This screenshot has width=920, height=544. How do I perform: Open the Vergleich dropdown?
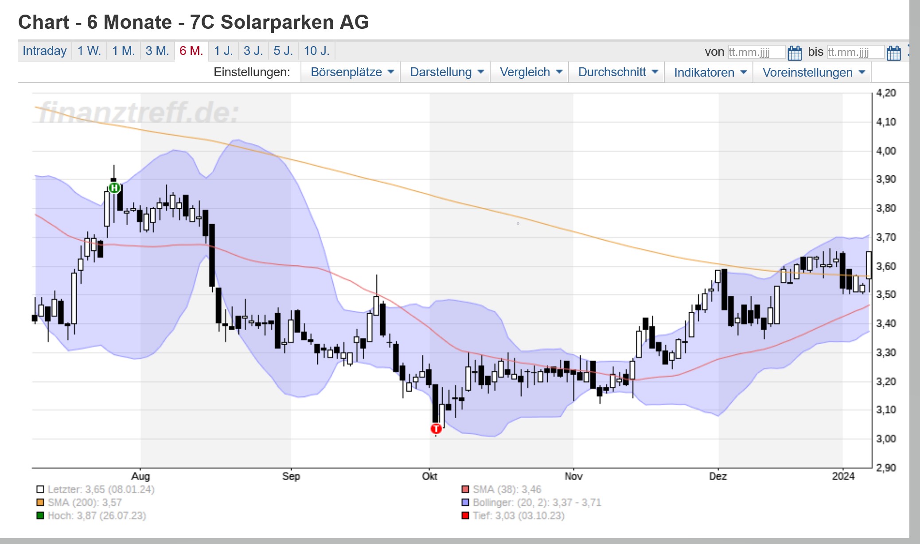point(530,72)
